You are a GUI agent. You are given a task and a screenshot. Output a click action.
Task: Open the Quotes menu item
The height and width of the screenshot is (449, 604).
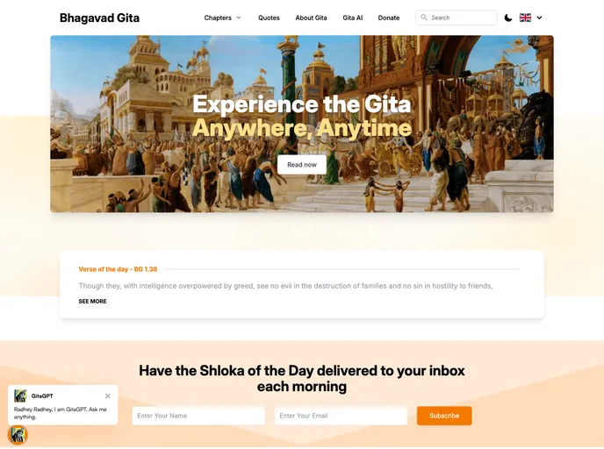tap(269, 18)
